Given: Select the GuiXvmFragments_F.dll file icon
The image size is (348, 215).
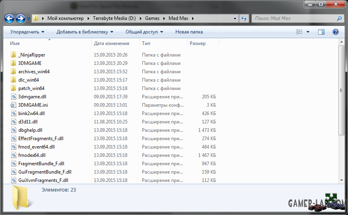Looking at the screenshot, I should pyautogui.click(x=14, y=180).
